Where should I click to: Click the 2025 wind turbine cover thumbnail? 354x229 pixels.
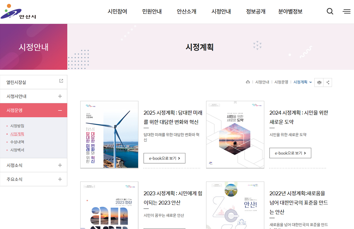coord(109,134)
